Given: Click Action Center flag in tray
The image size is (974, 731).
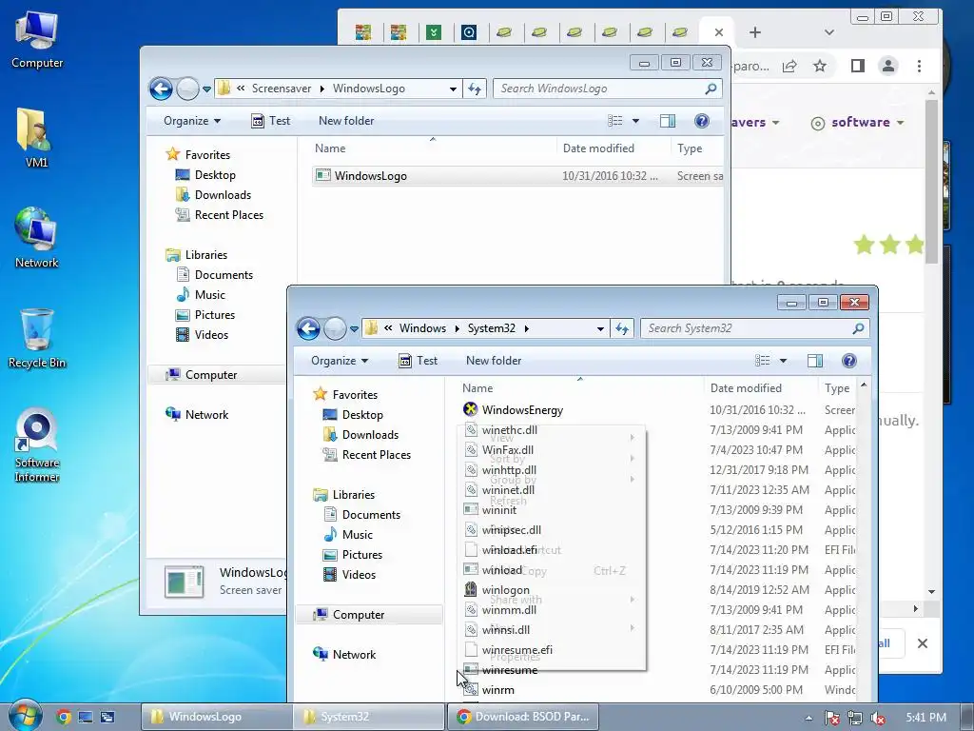Looking at the screenshot, I should point(831,718).
